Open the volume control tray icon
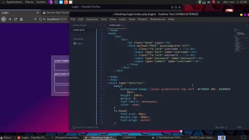Image resolution: width=249 pixels, height=140 pixels. tap(209, 2)
